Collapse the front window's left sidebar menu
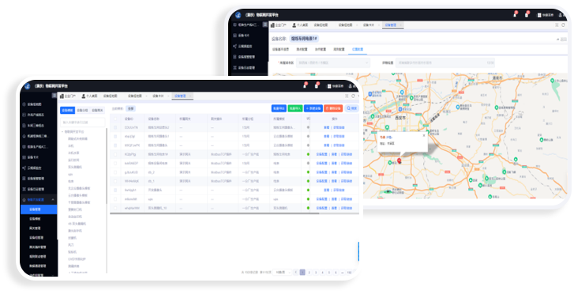 pyautogui.click(x=54, y=96)
